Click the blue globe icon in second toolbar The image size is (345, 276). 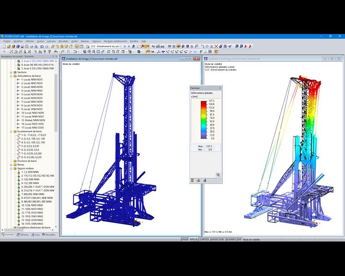[139, 52]
